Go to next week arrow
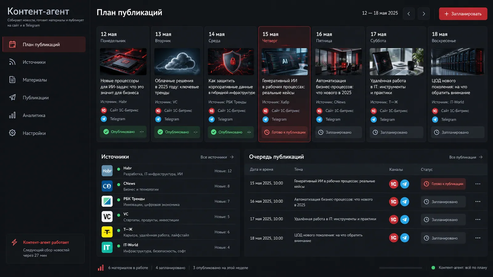The width and height of the screenshot is (493, 277). (424, 14)
